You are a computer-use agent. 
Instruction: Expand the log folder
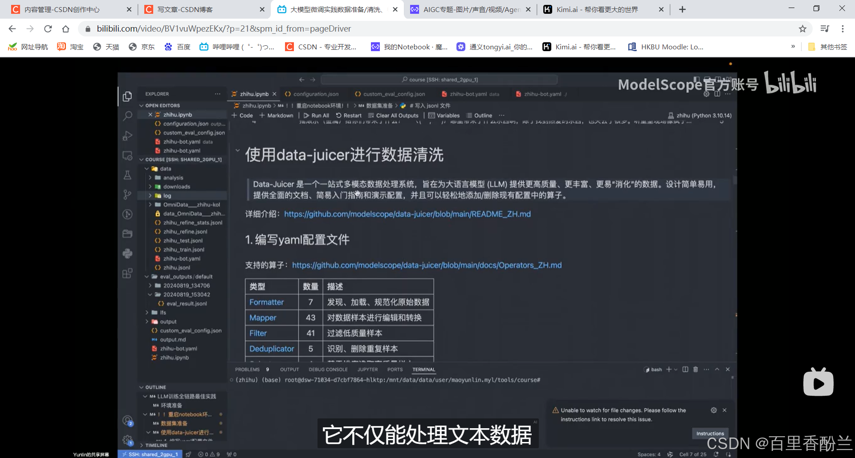pyautogui.click(x=150, y=196)
